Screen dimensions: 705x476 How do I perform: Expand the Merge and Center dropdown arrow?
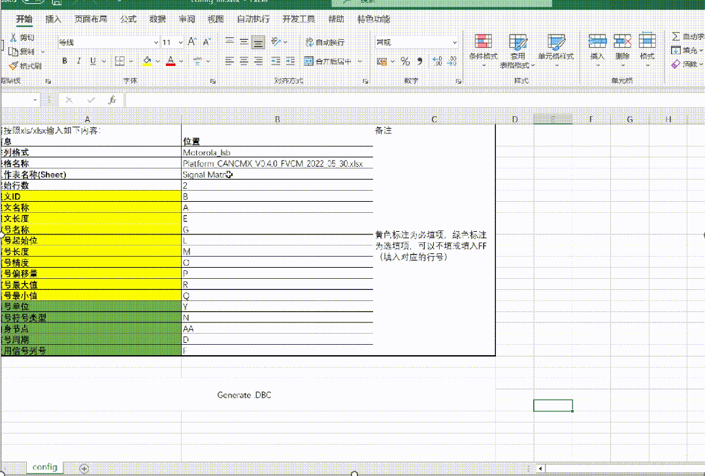(x=360, y=61)
